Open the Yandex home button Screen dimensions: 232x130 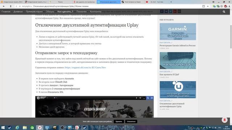[x=11, y=6]
